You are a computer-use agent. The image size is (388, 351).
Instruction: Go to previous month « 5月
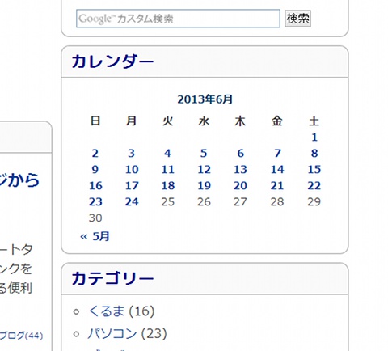coord(95,236)
